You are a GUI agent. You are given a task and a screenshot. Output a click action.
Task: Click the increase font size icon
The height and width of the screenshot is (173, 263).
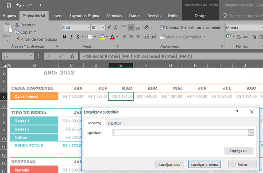(x=109, y=28)
